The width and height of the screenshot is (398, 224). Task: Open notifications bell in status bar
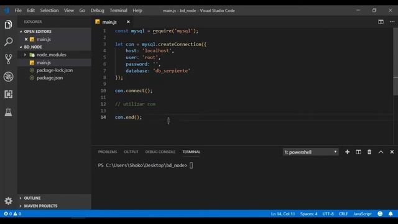pos(391,213)
